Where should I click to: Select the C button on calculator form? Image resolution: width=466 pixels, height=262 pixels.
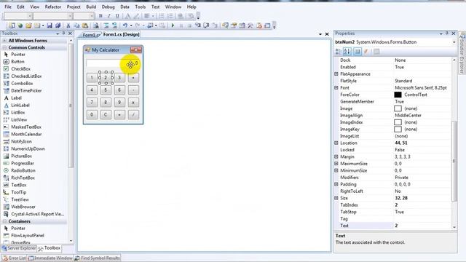point(106,115)
